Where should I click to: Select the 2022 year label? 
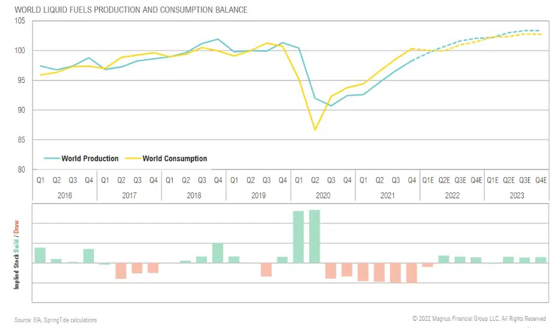452,195
